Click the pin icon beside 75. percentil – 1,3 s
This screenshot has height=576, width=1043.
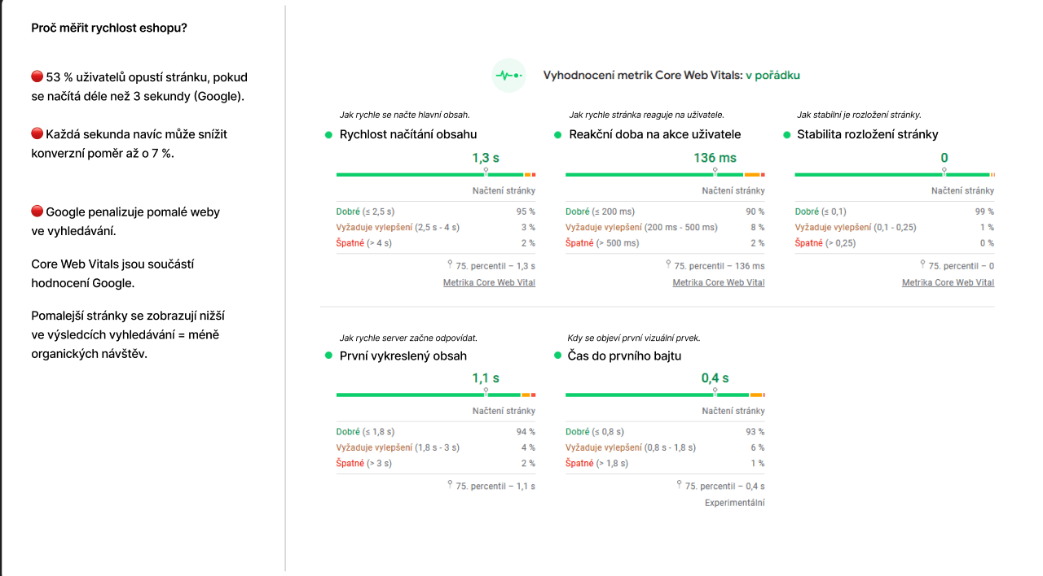point(451,265)
